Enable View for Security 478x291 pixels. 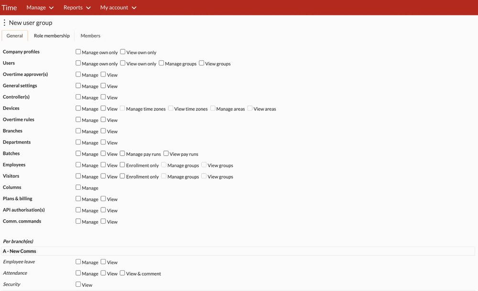(x=78, y=284)
